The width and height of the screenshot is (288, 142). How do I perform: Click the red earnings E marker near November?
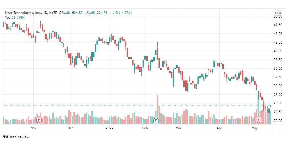click(x=39, y=120)
